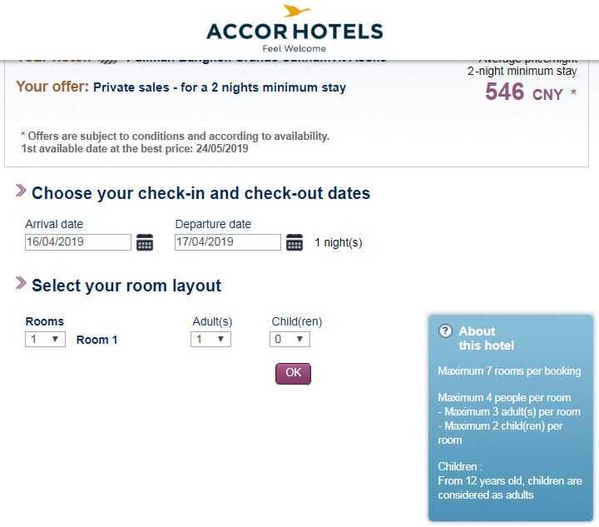
Task: Click Maximum 7 rooms per booking text
Action: pyautogui.click(x=509, y=371)
